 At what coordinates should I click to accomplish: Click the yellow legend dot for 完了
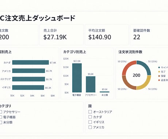click(x=159, y=72)
